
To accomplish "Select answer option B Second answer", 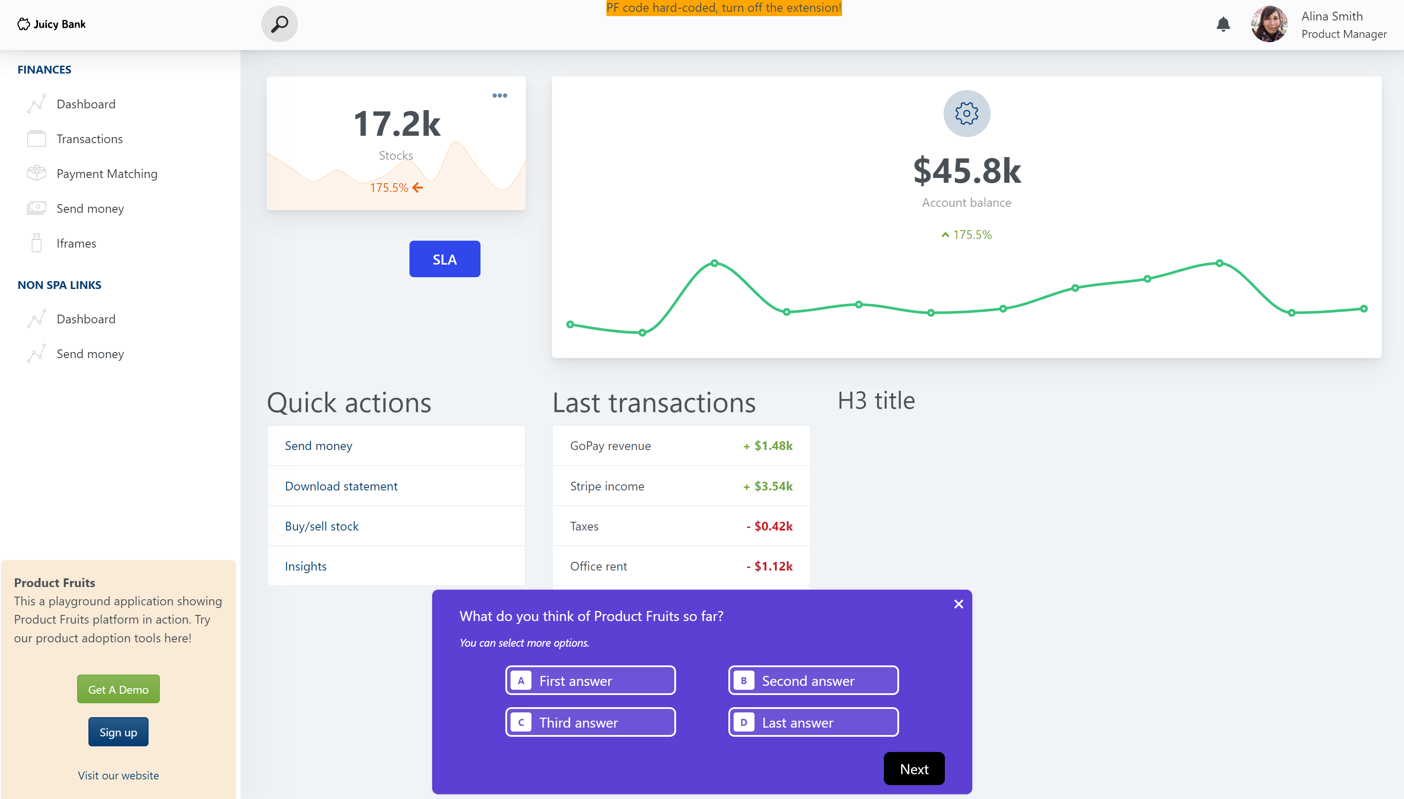I will point(813,681).
